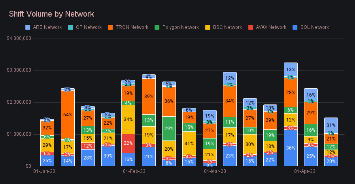Select the 64% TRON bar segment
Viewport: 355px width, 184px height.
[x=68, y=115]
